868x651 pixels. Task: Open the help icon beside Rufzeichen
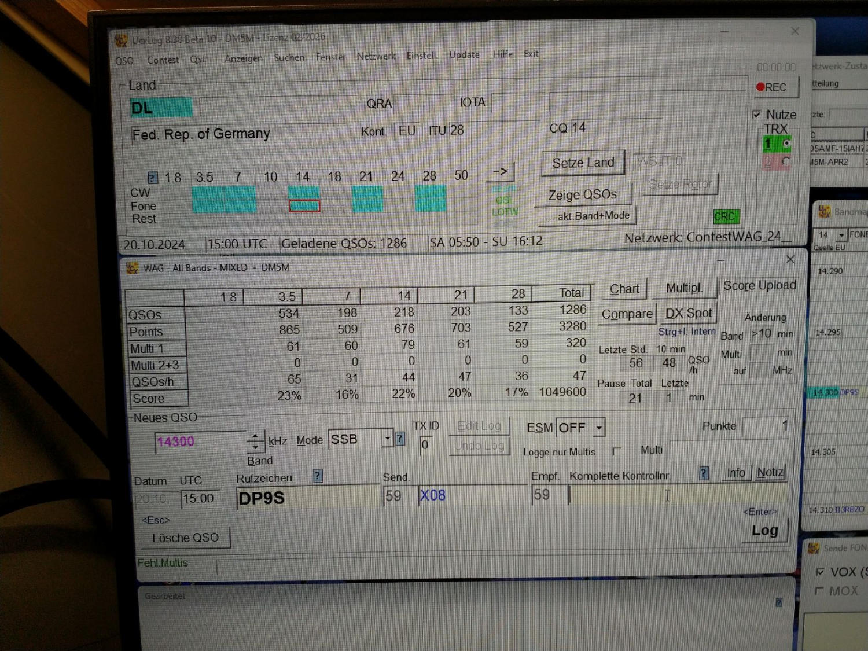(x=317, y=476)
